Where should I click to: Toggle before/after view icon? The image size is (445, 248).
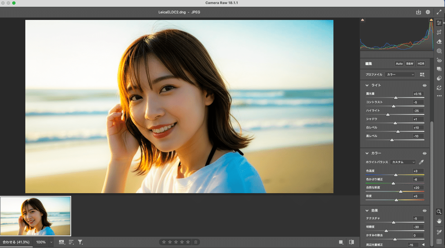click(x=351, y=242)
